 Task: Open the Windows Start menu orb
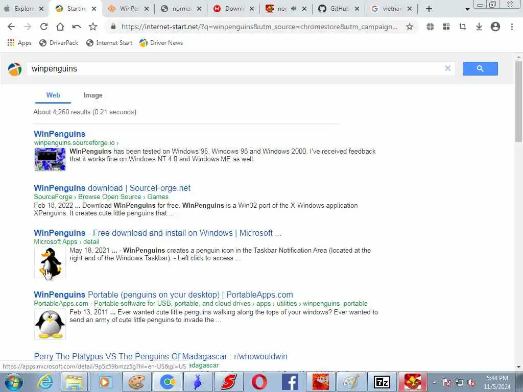(13, 382)
